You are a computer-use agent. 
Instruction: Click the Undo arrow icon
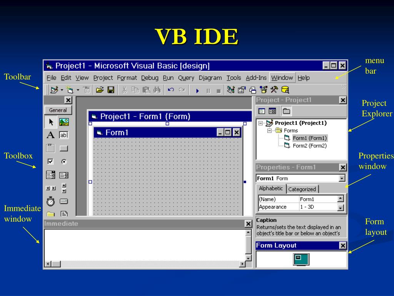(x=171, y=89)
